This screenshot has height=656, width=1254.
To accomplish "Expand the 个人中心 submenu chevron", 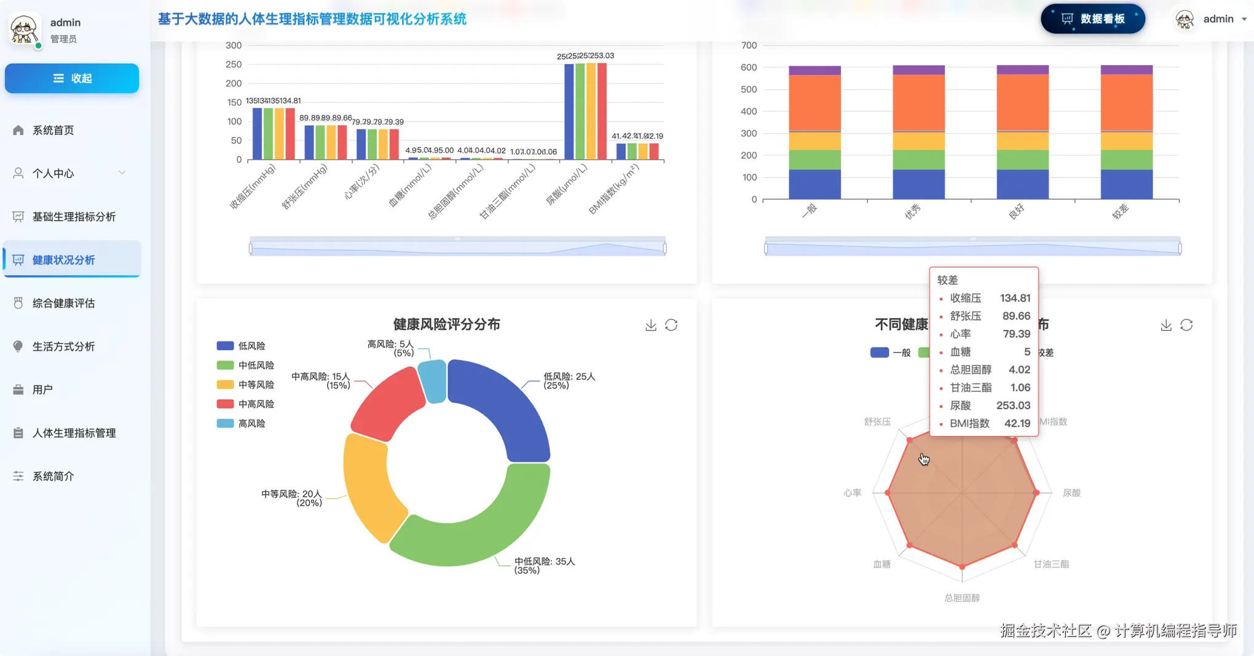I will [x=122, y=173].
